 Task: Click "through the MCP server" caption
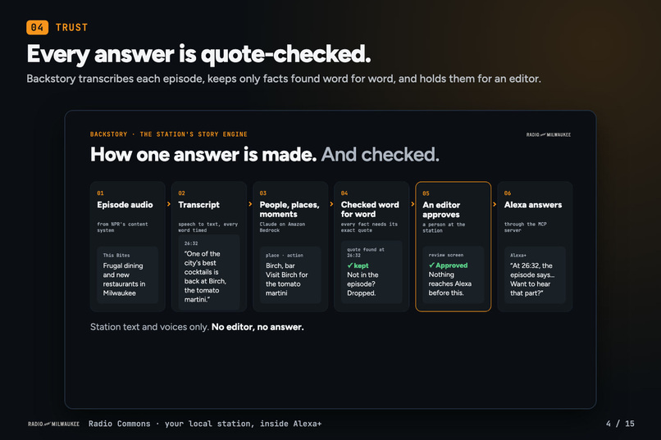525,227
